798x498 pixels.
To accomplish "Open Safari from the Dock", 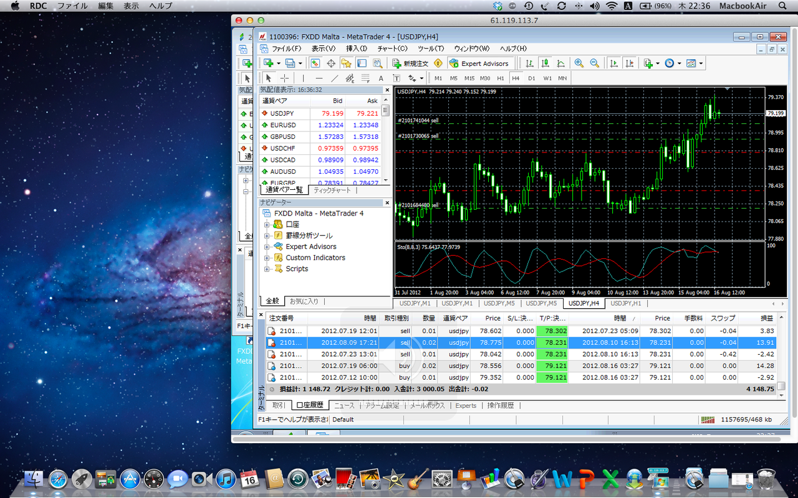I will [57, 479].
